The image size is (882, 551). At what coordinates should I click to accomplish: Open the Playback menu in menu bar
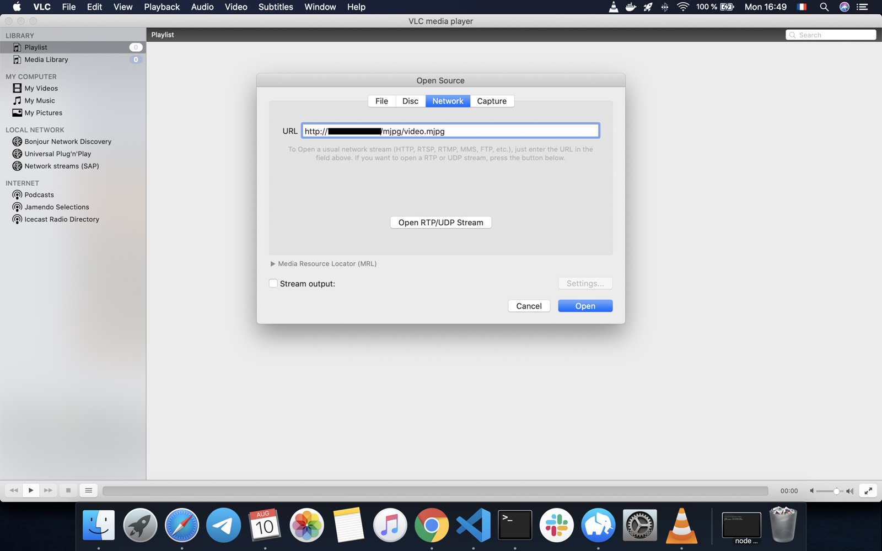click(x=162, y=7)
